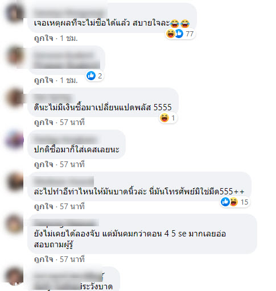Click the like reaction icon beside count 77
Screen dimensions: 276x291
coord(179,34)
